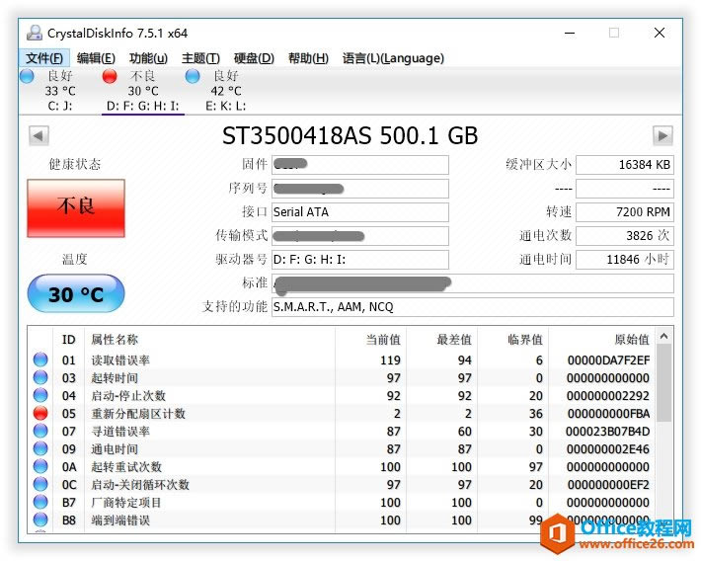Click status dot for attribute B7 厂商特定项目
701x561 pixels.
40,502
